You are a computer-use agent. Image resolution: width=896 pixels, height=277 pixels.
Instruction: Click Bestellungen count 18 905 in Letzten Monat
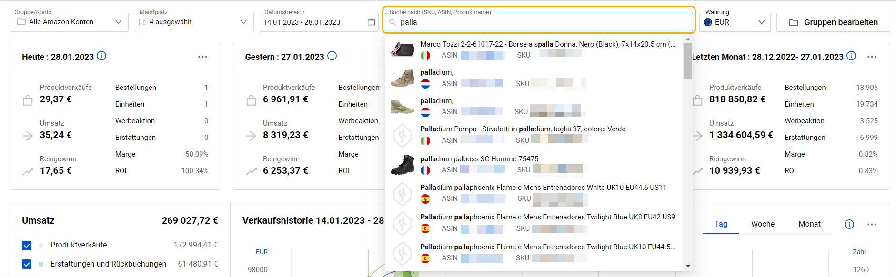[867, 88]
